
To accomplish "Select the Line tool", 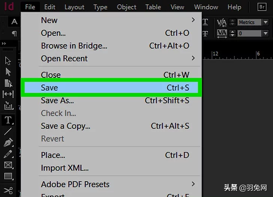I will pos(8,131).
